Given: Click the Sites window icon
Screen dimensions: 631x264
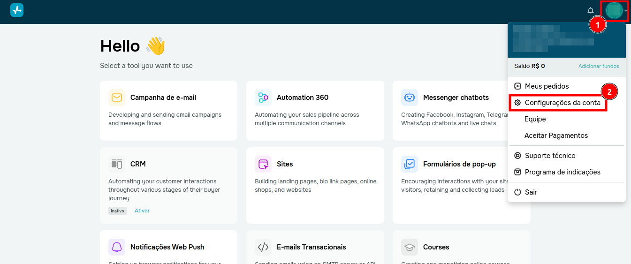Looking at the screenshot, I should [x=263, y=164].
